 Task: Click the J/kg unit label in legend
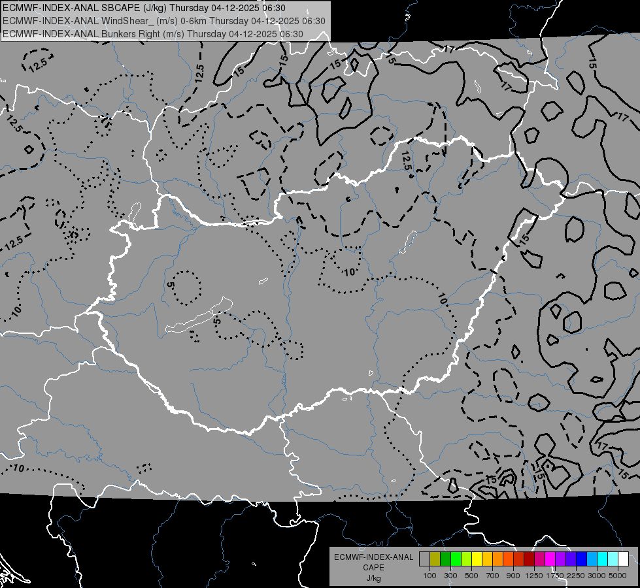tap(373, 578)
